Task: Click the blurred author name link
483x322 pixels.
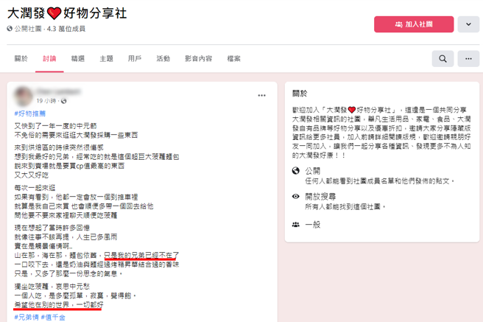Action: (x=58, y=91)
